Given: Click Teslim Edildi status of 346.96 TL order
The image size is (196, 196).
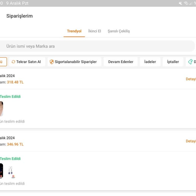Looking at the screenshot, I should coord(10,159).
